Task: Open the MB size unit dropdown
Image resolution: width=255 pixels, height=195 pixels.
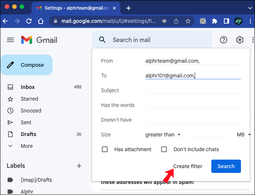Action: (244, 135)
